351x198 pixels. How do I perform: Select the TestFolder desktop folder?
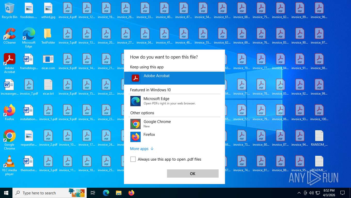tap(48, 36)
